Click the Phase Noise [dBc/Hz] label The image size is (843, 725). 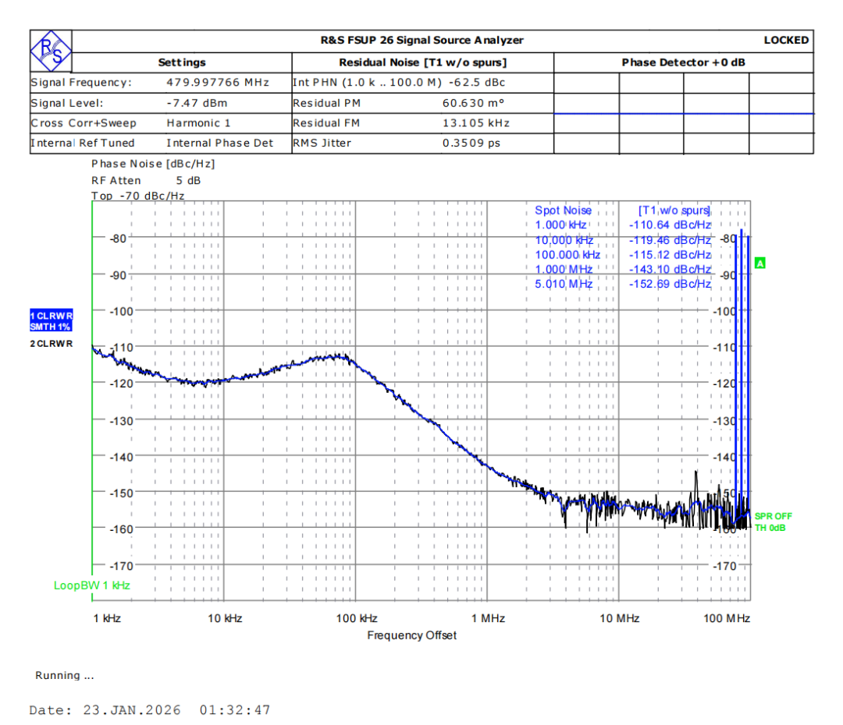click(153, 164)
